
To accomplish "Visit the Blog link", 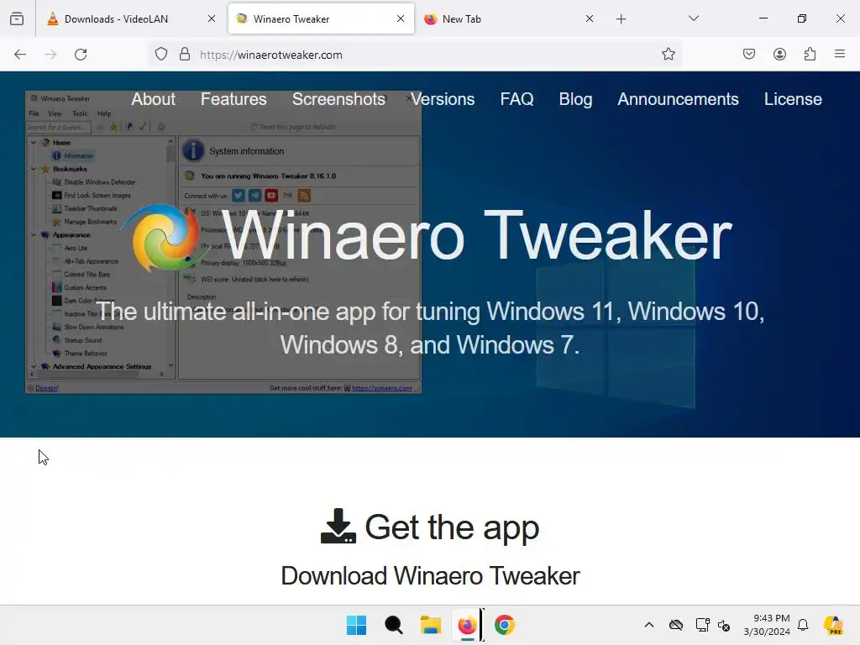I will 575,99.
